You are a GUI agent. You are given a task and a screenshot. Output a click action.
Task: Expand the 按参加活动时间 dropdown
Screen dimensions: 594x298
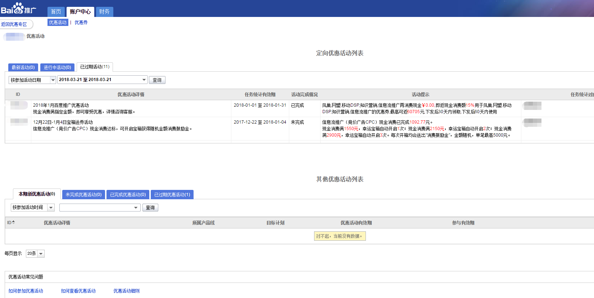click(x=32, y=208)
